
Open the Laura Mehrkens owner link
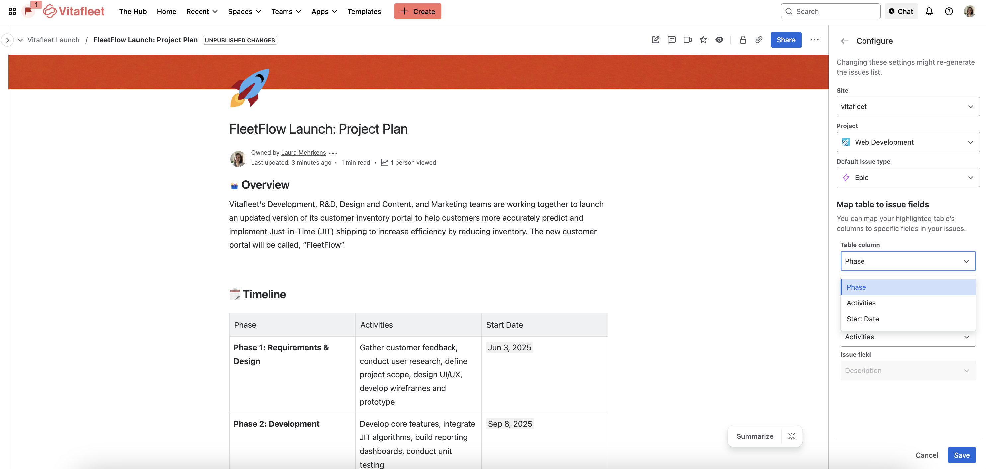click(303, 152)
